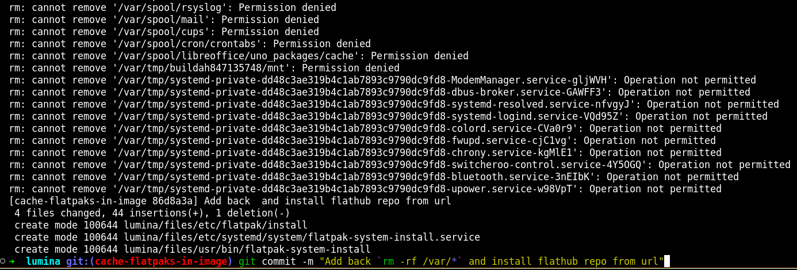
Task: Click the lumina directory name in the prompt
Action: (43, 262)
